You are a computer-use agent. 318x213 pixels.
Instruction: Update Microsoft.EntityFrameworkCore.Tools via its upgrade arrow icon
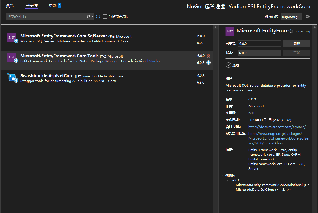209,62
